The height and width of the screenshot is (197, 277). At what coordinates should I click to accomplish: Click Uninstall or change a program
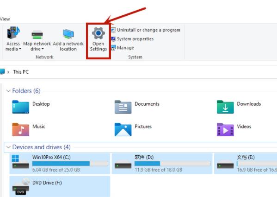(146, 30)
